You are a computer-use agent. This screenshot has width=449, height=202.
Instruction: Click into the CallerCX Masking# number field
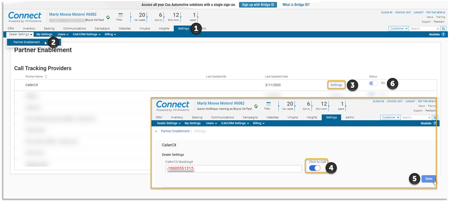pyautogui.click(x=233, y=169)
